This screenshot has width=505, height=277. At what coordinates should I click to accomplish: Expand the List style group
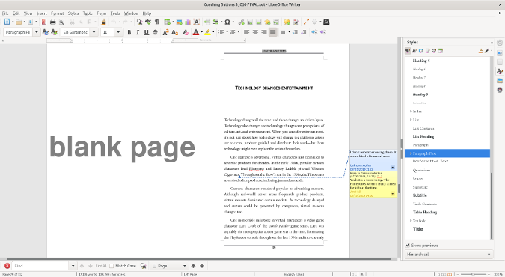(x=411, y=120)
